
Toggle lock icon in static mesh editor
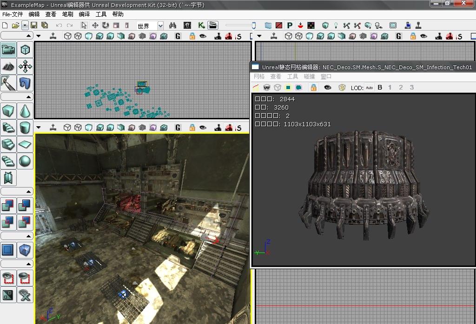[314, 87]
